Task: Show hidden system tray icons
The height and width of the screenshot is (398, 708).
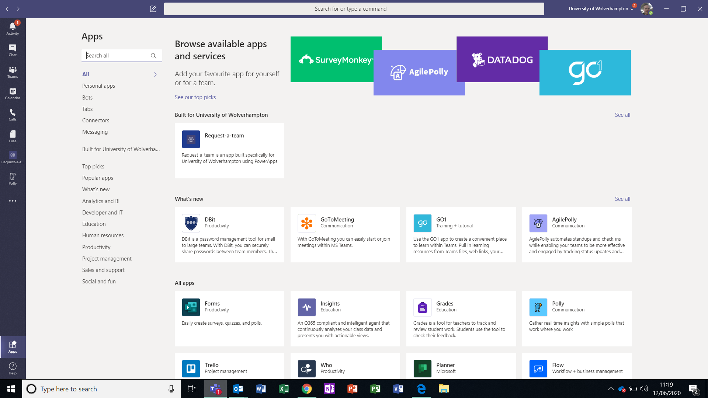Action: pyautogui.click(x=611, y=389)
